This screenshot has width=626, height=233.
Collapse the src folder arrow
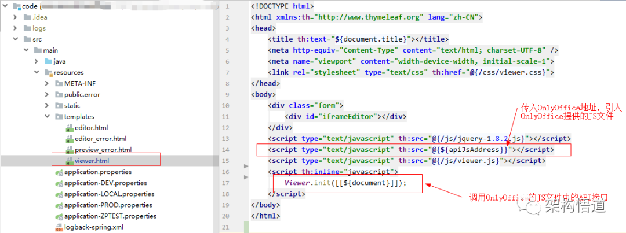click(x=15, y=39)
